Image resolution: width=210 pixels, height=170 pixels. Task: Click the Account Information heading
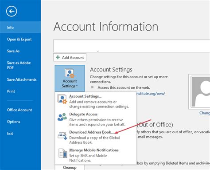pos(106,27)
